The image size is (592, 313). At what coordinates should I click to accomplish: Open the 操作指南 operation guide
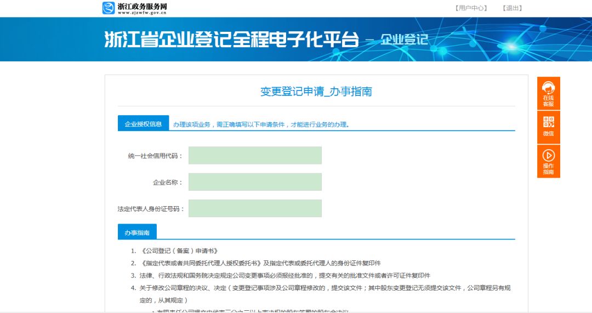(x=548, y=161)
